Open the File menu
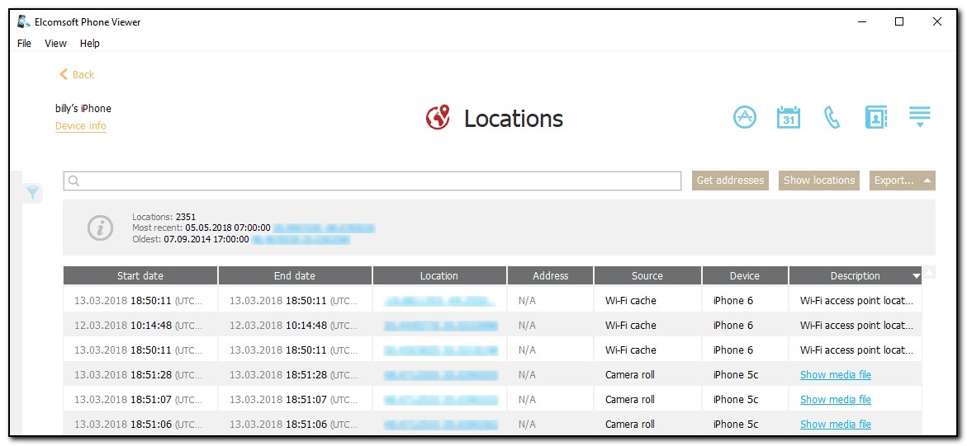The width and height of the screenshot is (967, 446). [x=24, y=44]
